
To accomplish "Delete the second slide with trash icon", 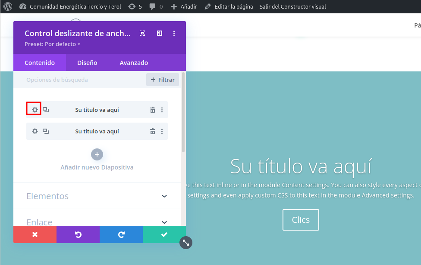I will (x=152, y=131).
